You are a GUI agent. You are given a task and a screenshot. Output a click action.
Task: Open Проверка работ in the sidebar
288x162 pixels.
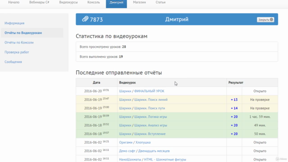tap(17, 52)
